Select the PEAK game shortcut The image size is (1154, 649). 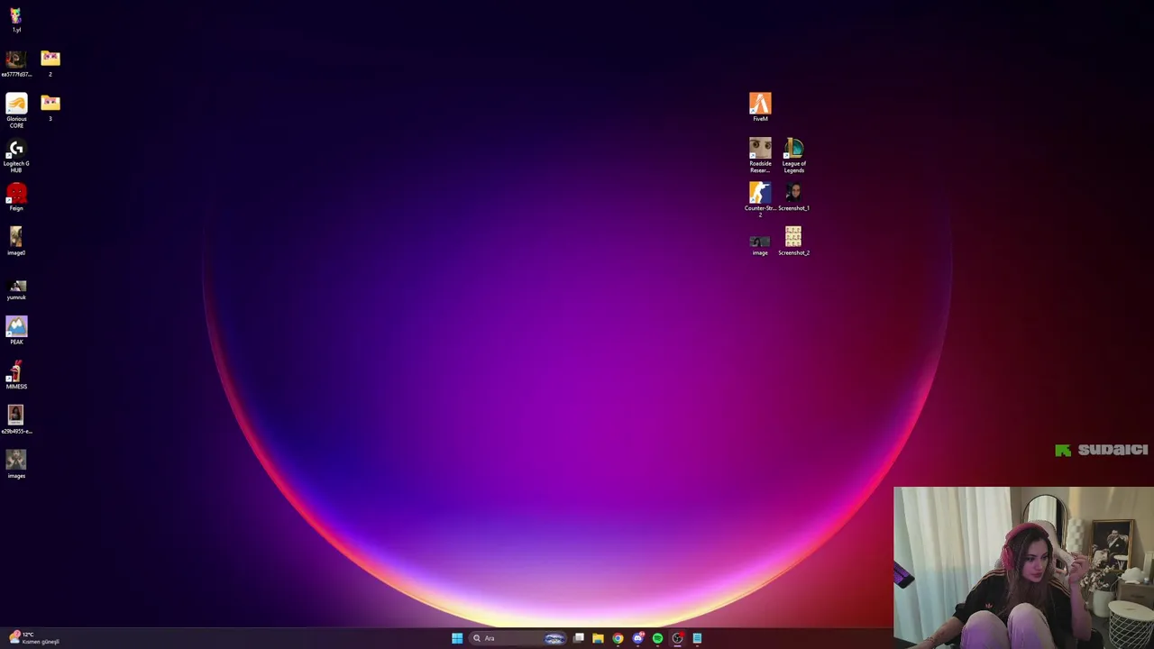coord(16,331)
